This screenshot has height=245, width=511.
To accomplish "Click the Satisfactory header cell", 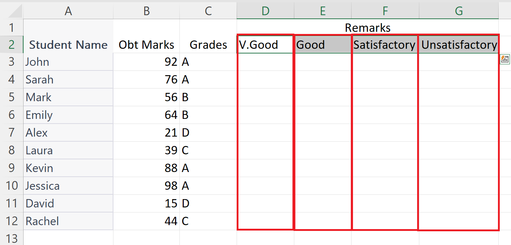I will click(385, 44).
